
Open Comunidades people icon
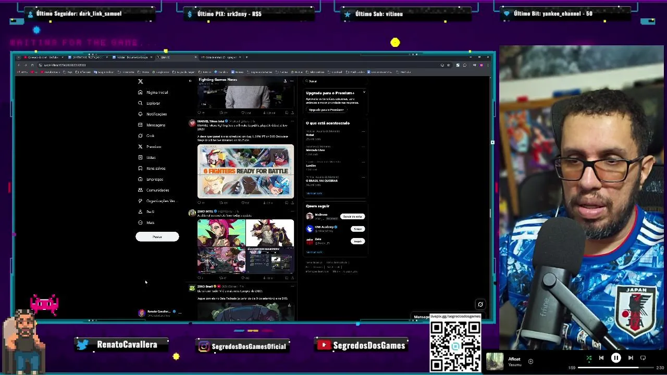click(x=140, y=190)
